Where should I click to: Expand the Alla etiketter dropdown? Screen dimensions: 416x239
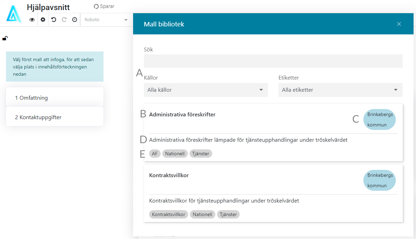pos(340,90)
